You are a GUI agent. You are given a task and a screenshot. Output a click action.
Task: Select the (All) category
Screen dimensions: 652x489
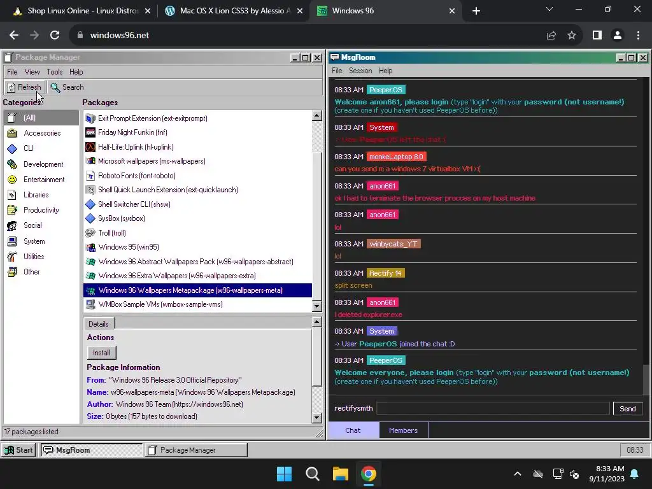[x=41, y=118]
